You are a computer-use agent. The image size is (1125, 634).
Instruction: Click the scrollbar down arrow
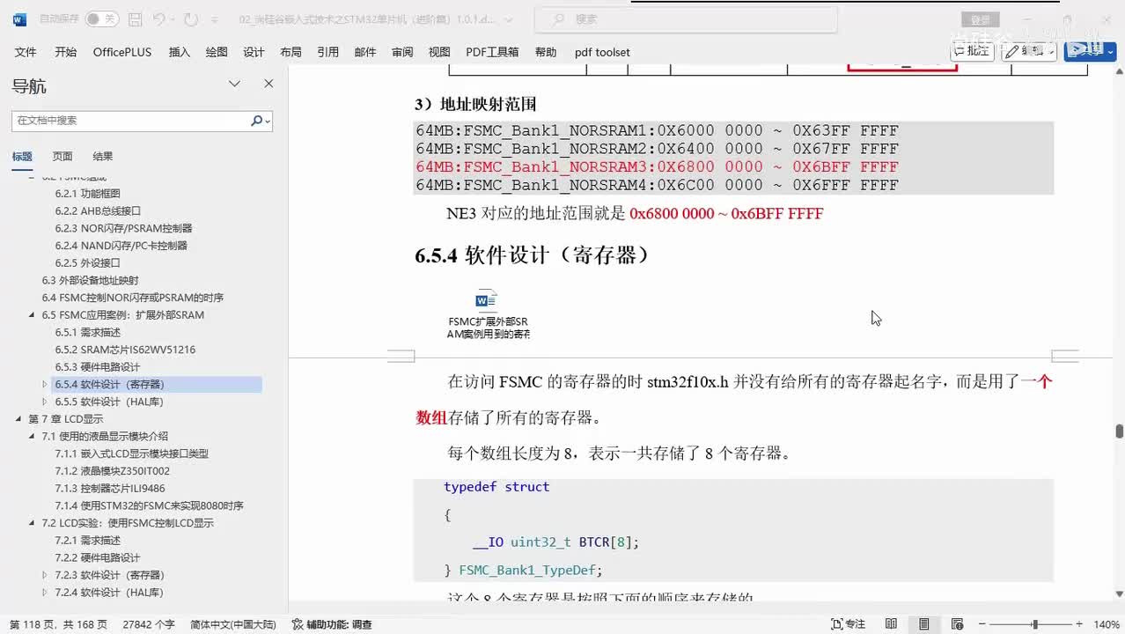[x=1119, y=594]
